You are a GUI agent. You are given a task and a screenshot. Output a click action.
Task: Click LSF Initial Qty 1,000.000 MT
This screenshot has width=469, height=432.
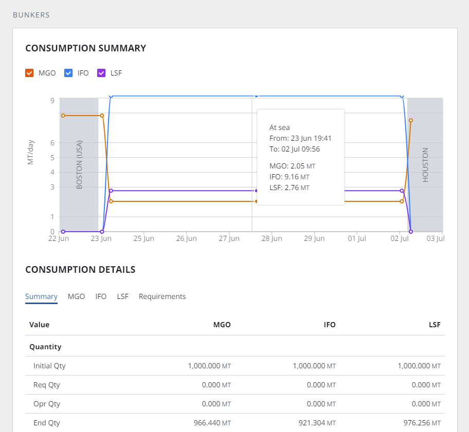tap(419, 366)
